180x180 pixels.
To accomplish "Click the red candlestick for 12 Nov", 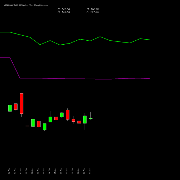I will pos(39,124).
